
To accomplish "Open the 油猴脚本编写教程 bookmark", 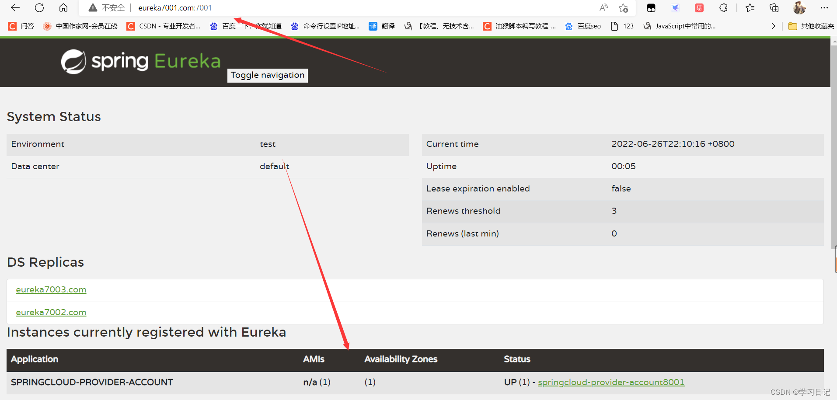I will (520, 26).
